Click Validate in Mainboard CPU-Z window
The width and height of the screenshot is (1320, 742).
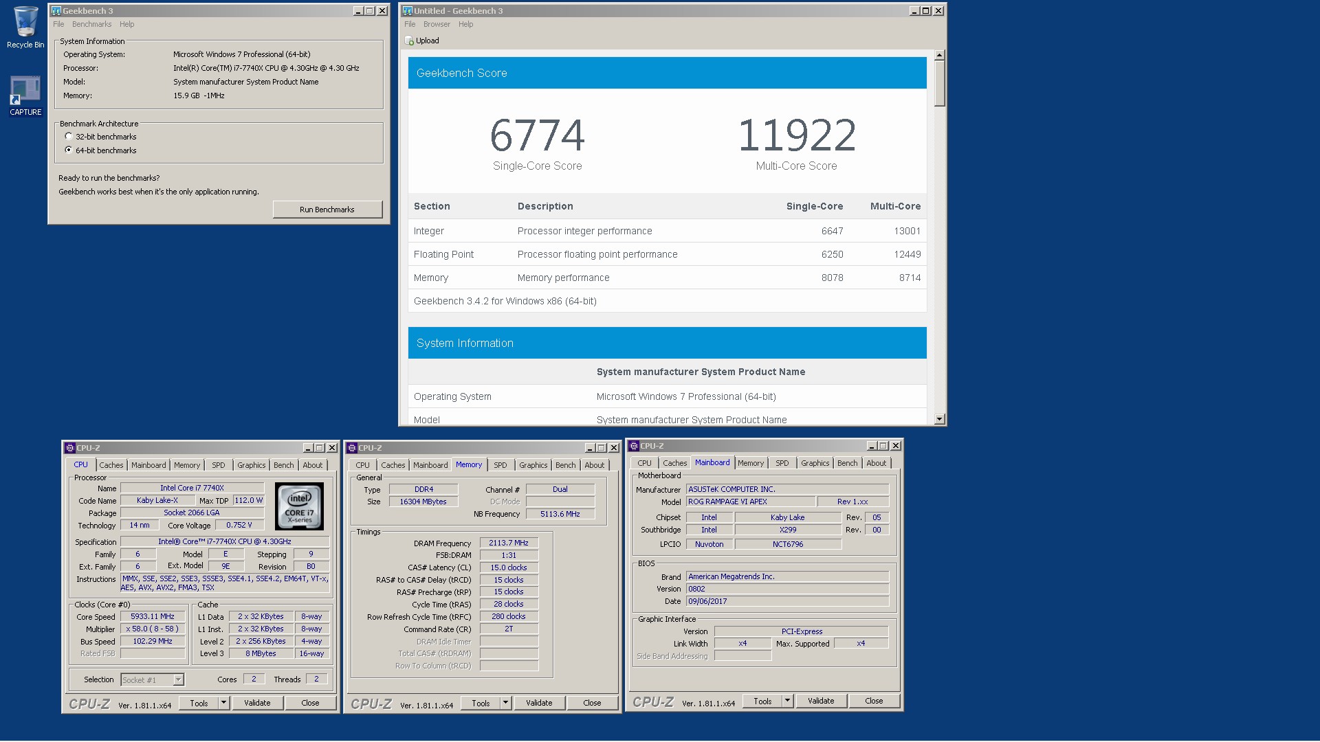[x=822, y=701]
